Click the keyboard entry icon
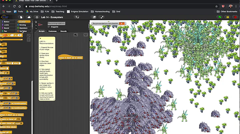Viewport: 240px width, 134px height. 85,35
